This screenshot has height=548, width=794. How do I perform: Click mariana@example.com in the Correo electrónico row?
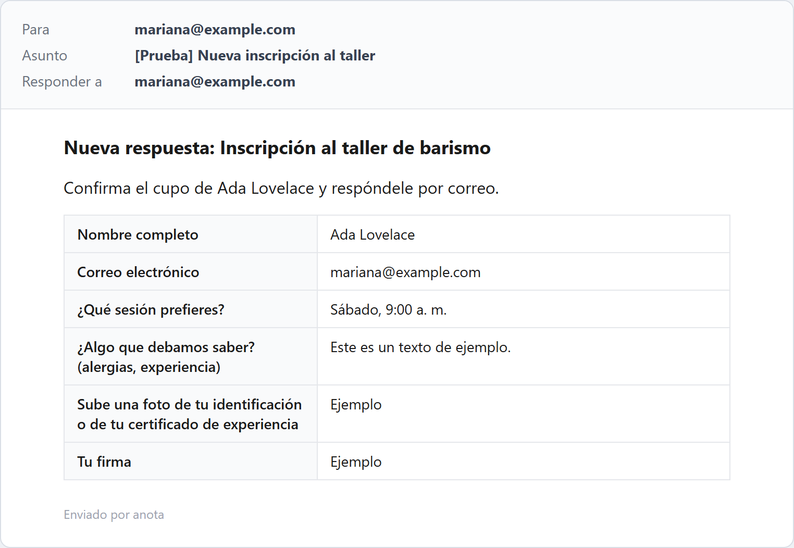pyautogui.click(x=405, y=272)
